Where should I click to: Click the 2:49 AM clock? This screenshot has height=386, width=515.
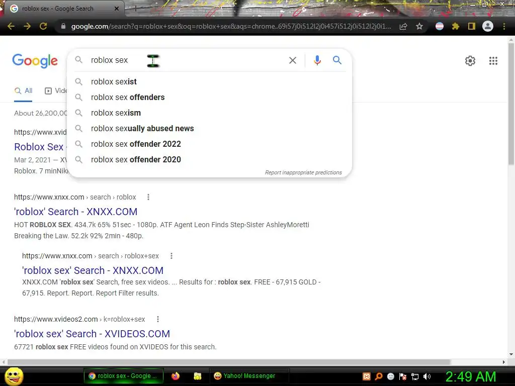(470, 376)
